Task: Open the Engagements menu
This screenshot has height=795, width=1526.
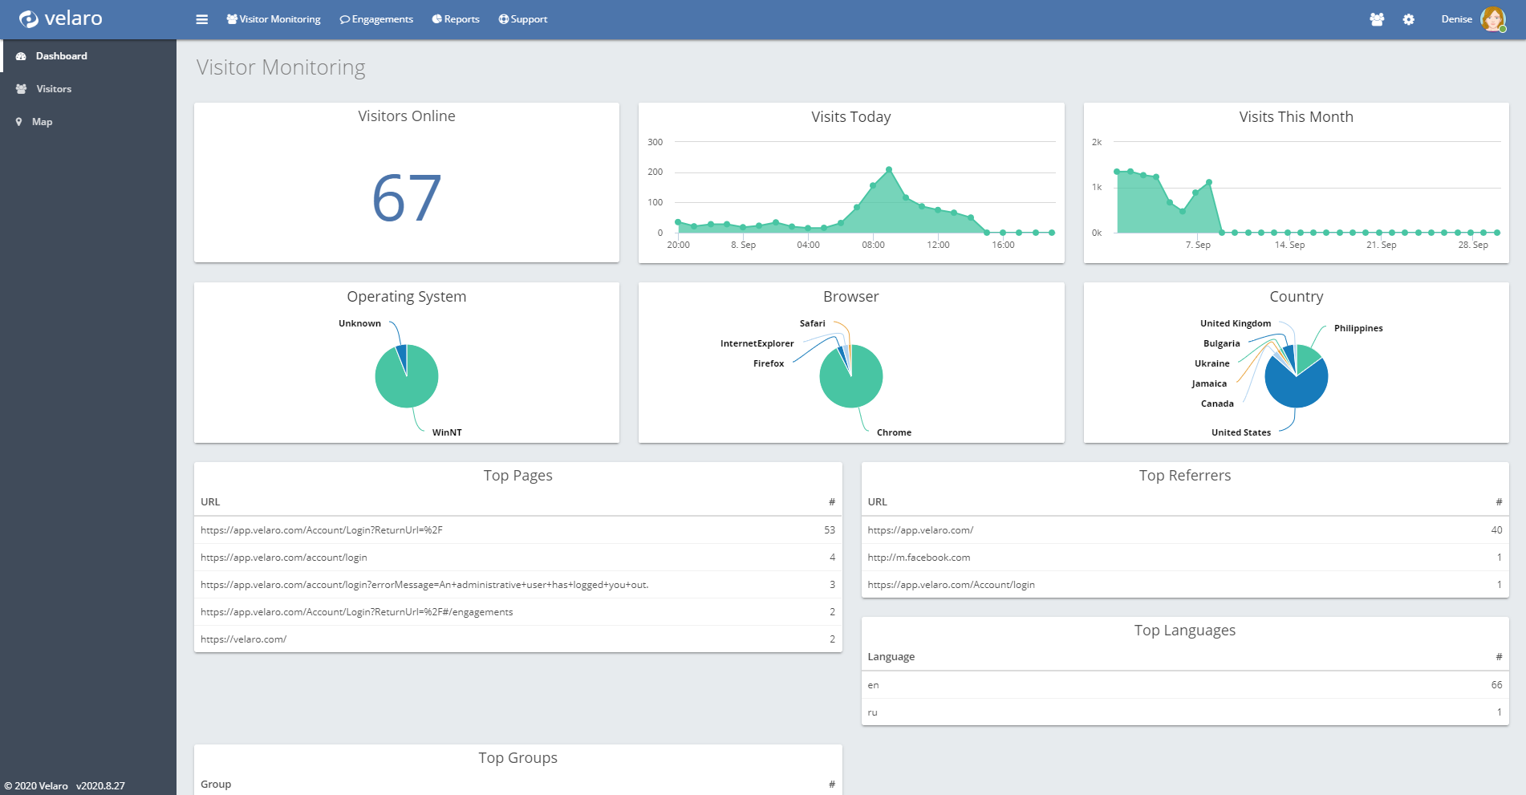Action: click(x=376, y=19)
